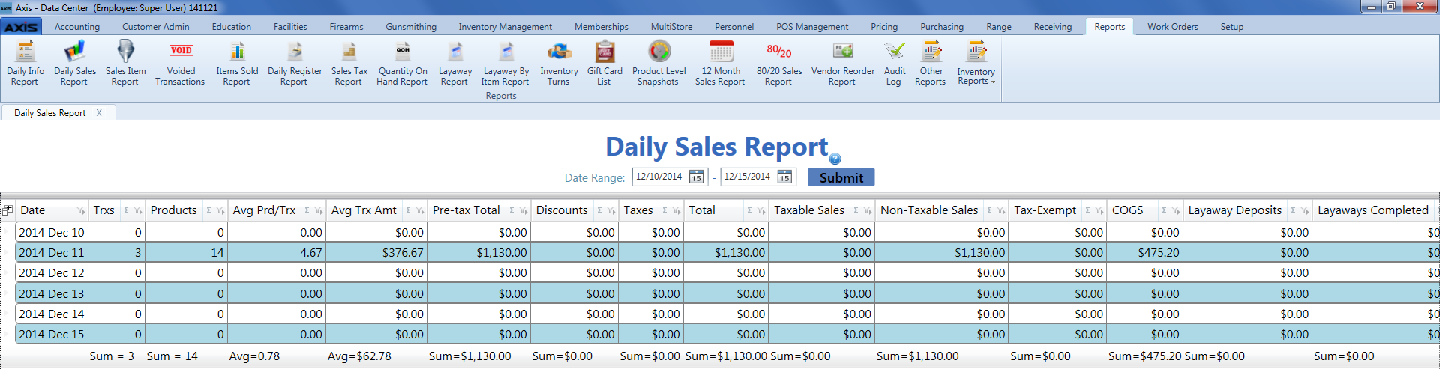Open Other Reports
Screen dimensions: 1440x369
pyautogui.click(x=931, y=64)
